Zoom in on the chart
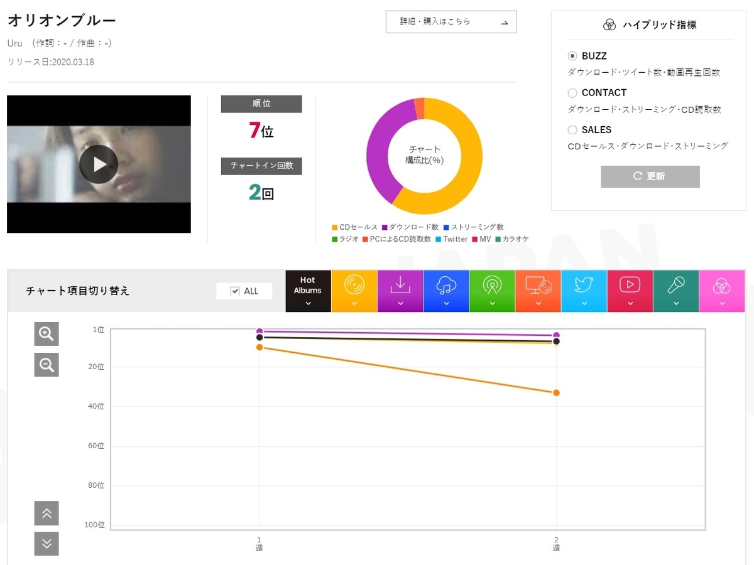Viewport: 754px width, 565px height. (x=46, y=334)
